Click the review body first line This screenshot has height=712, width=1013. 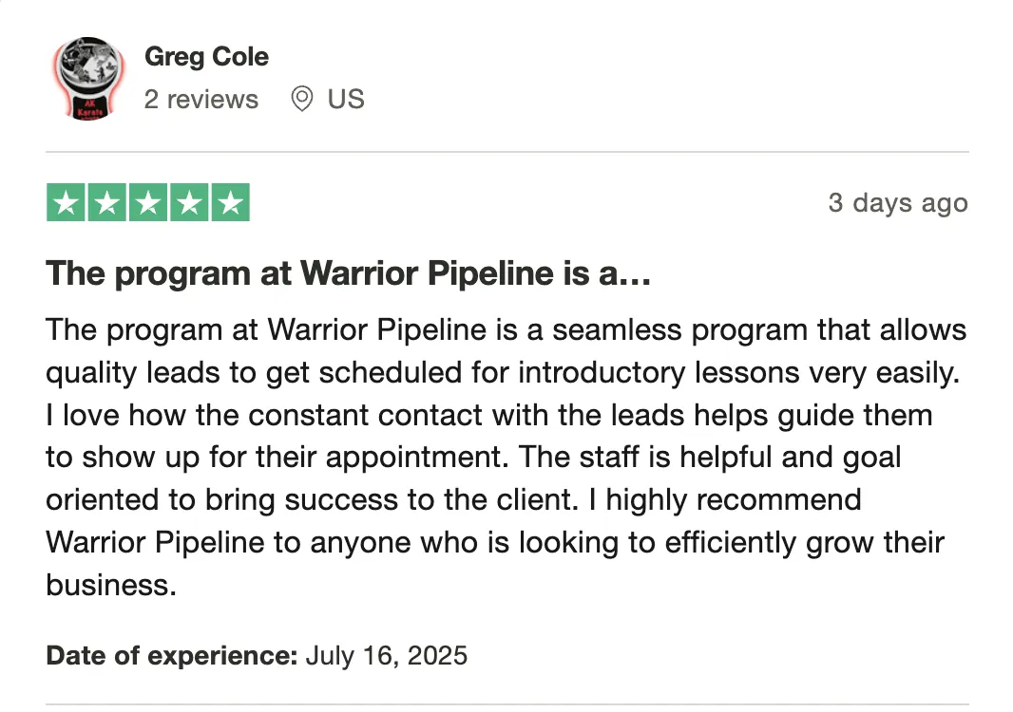[x=506, y=330]
